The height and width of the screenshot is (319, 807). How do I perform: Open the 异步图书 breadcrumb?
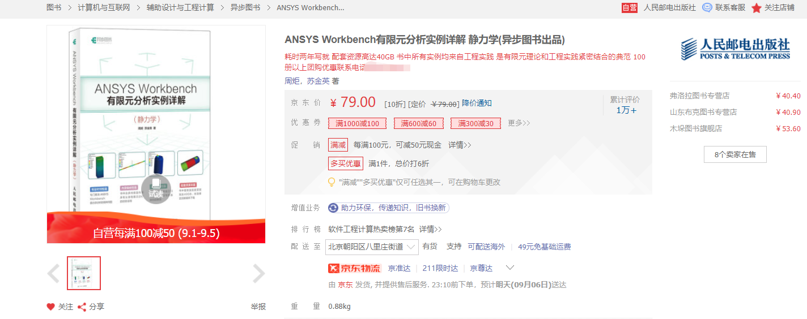pos(245,7)
